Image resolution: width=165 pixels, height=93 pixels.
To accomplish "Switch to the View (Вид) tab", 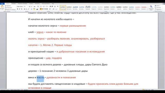I will click(x=53, y=4).
